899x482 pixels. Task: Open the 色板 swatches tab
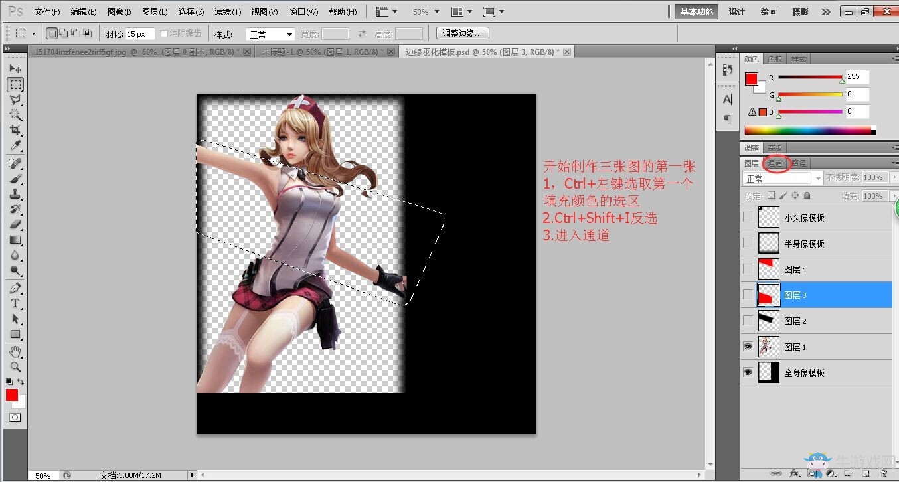[x=775, y=59]
